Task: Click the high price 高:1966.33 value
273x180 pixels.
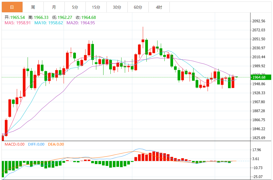Action: (38, 17)
